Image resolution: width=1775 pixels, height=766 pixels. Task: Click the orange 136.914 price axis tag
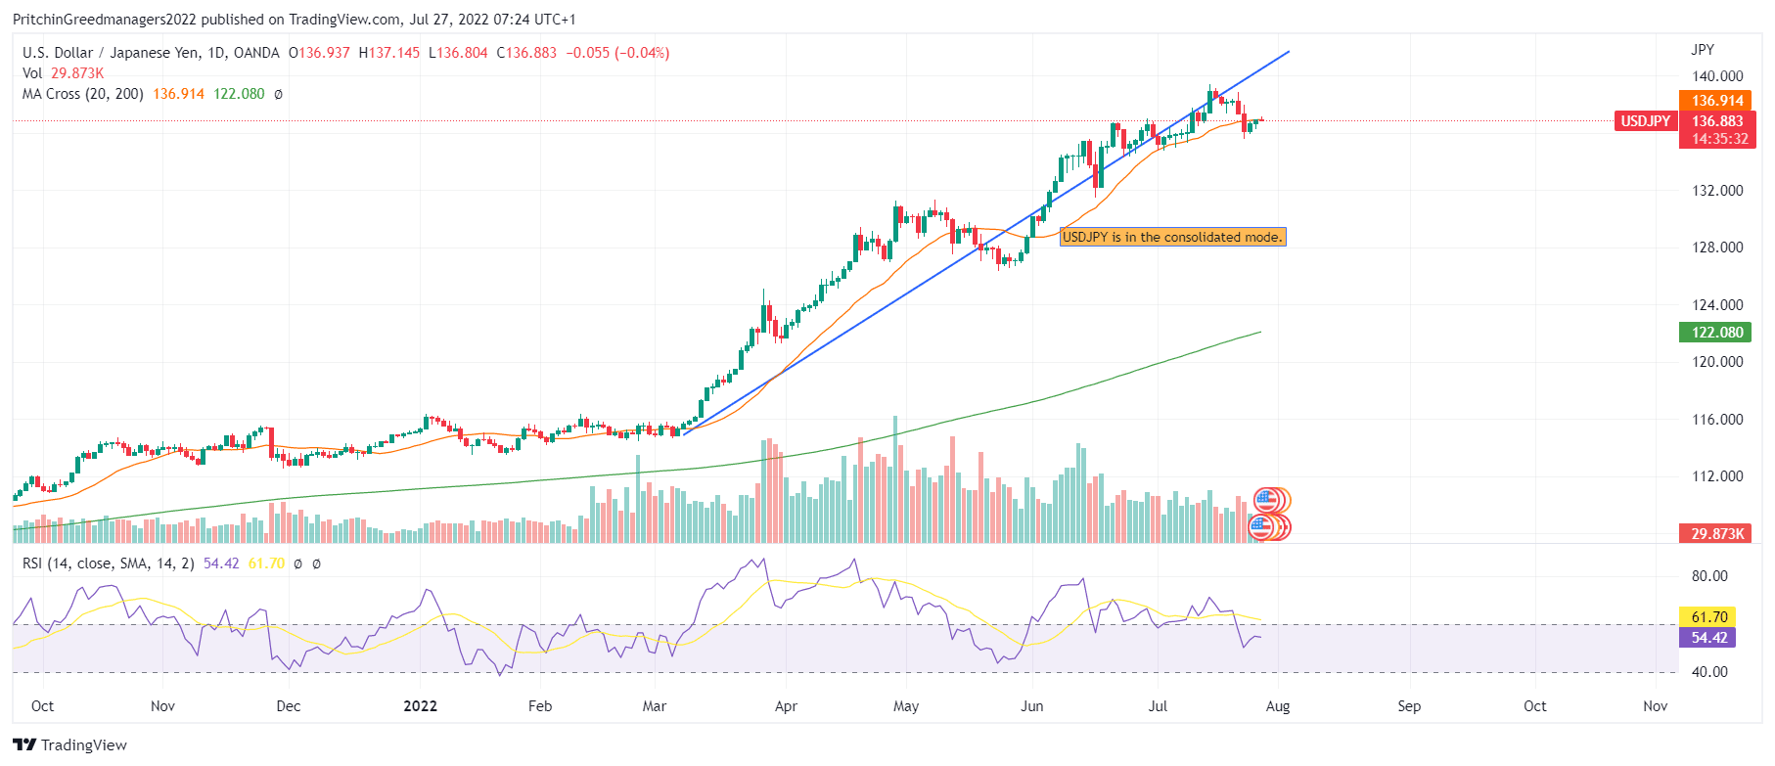1717,101
